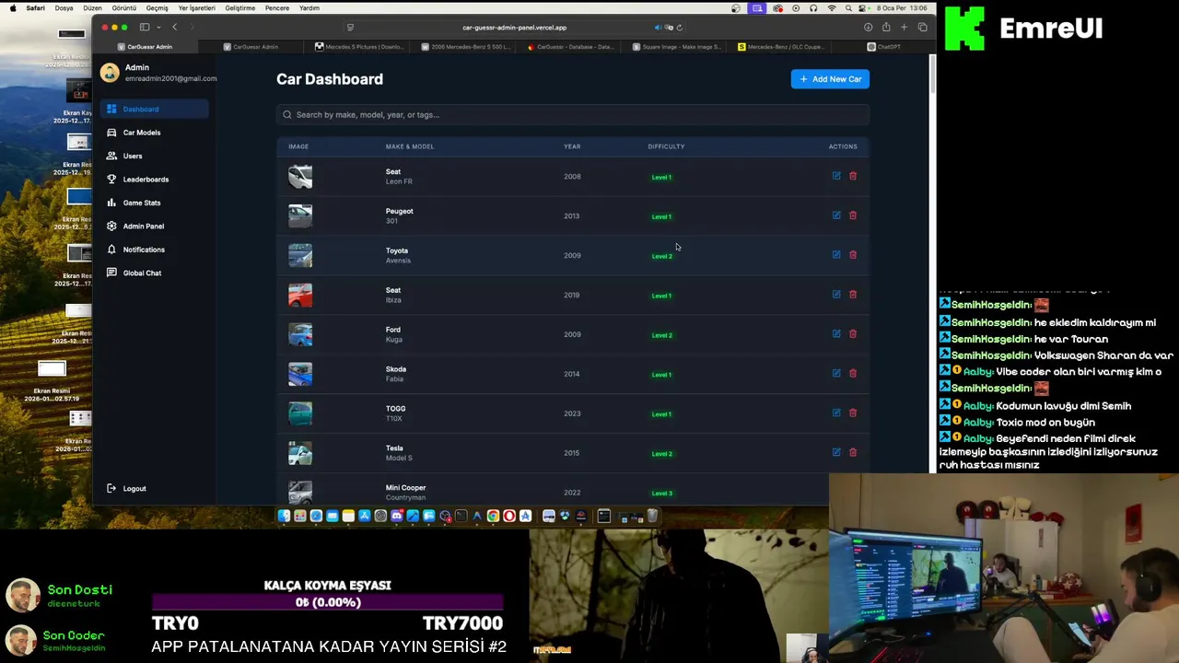Click the Admin profile avatar

point(111,73)
